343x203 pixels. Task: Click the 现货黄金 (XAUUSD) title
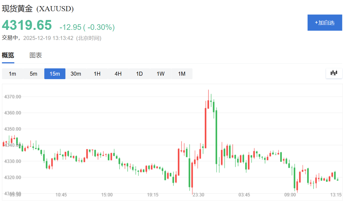coord(38,9)
